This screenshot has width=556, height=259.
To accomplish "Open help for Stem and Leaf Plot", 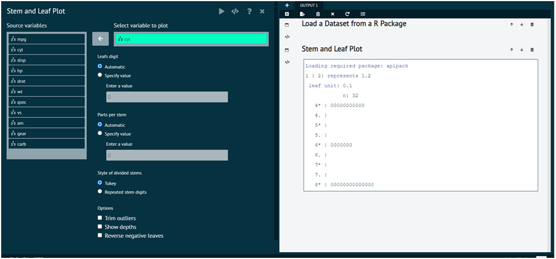I will coord(249,11).
